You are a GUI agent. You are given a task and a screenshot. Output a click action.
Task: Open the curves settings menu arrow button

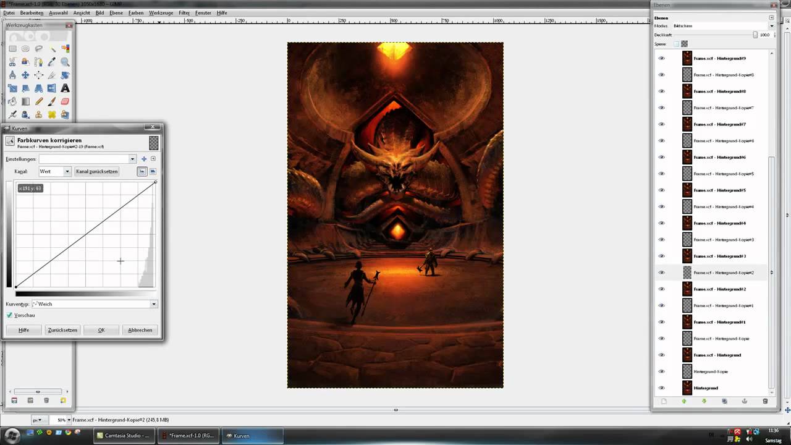tap(153, 159)
